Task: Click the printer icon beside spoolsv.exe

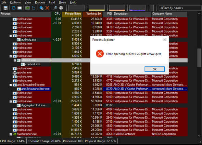Action: point(15,72)
